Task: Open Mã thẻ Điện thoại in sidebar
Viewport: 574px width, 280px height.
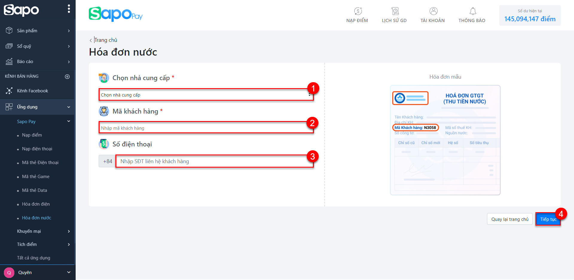Action: click(40, 163)
